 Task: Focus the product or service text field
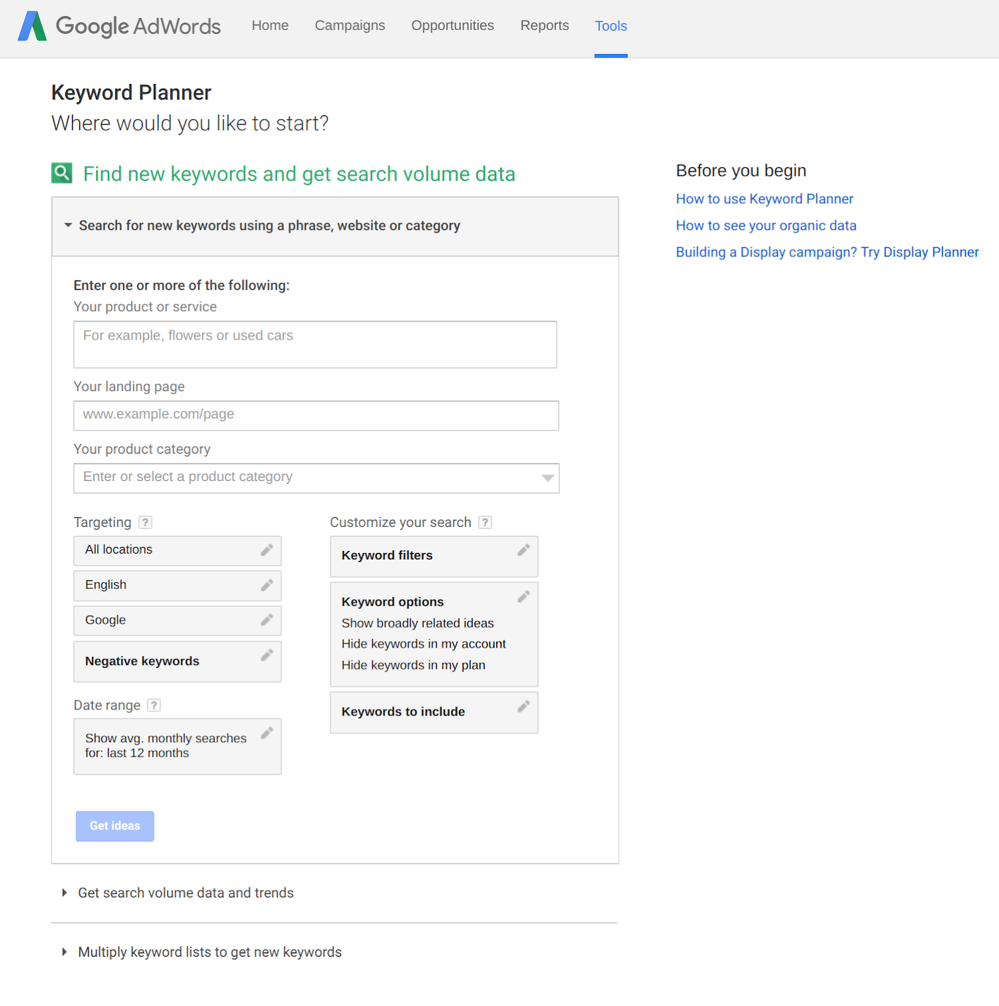(x=315, y=344)
